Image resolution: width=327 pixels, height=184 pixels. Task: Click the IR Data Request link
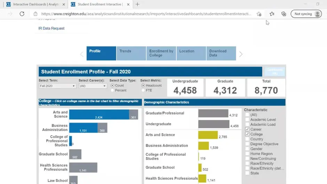(x=51, y=28)
